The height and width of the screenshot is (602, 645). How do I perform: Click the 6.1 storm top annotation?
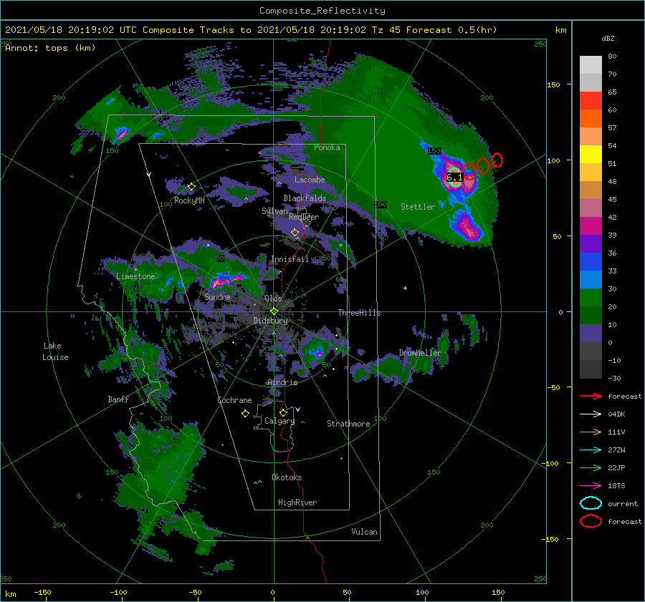(x=454, y=177)
